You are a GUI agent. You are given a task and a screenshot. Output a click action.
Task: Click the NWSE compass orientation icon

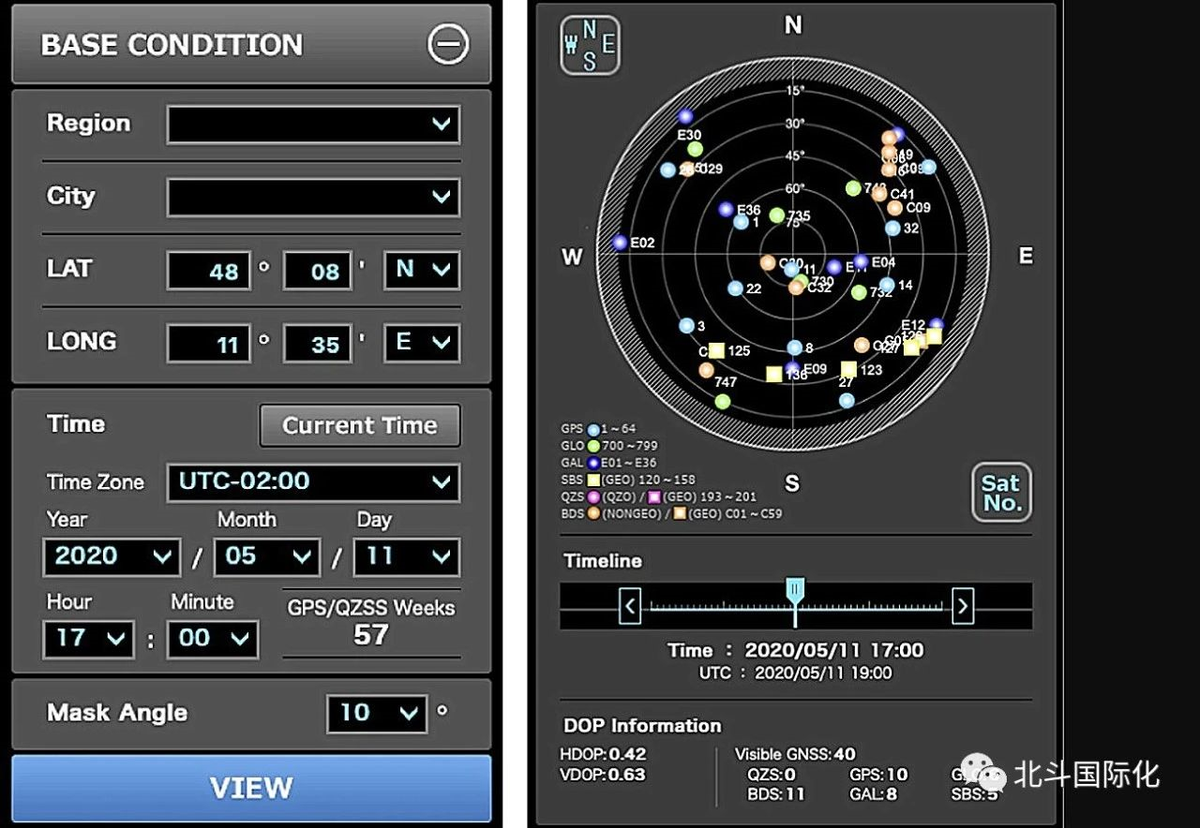(590, 46)
